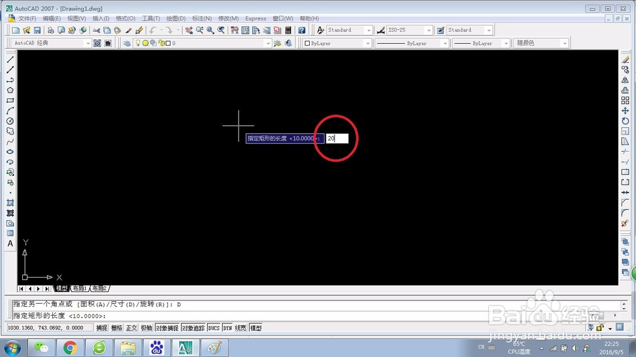
Task: Click the Save icon in toolbar
Action: tap(38, 30)
